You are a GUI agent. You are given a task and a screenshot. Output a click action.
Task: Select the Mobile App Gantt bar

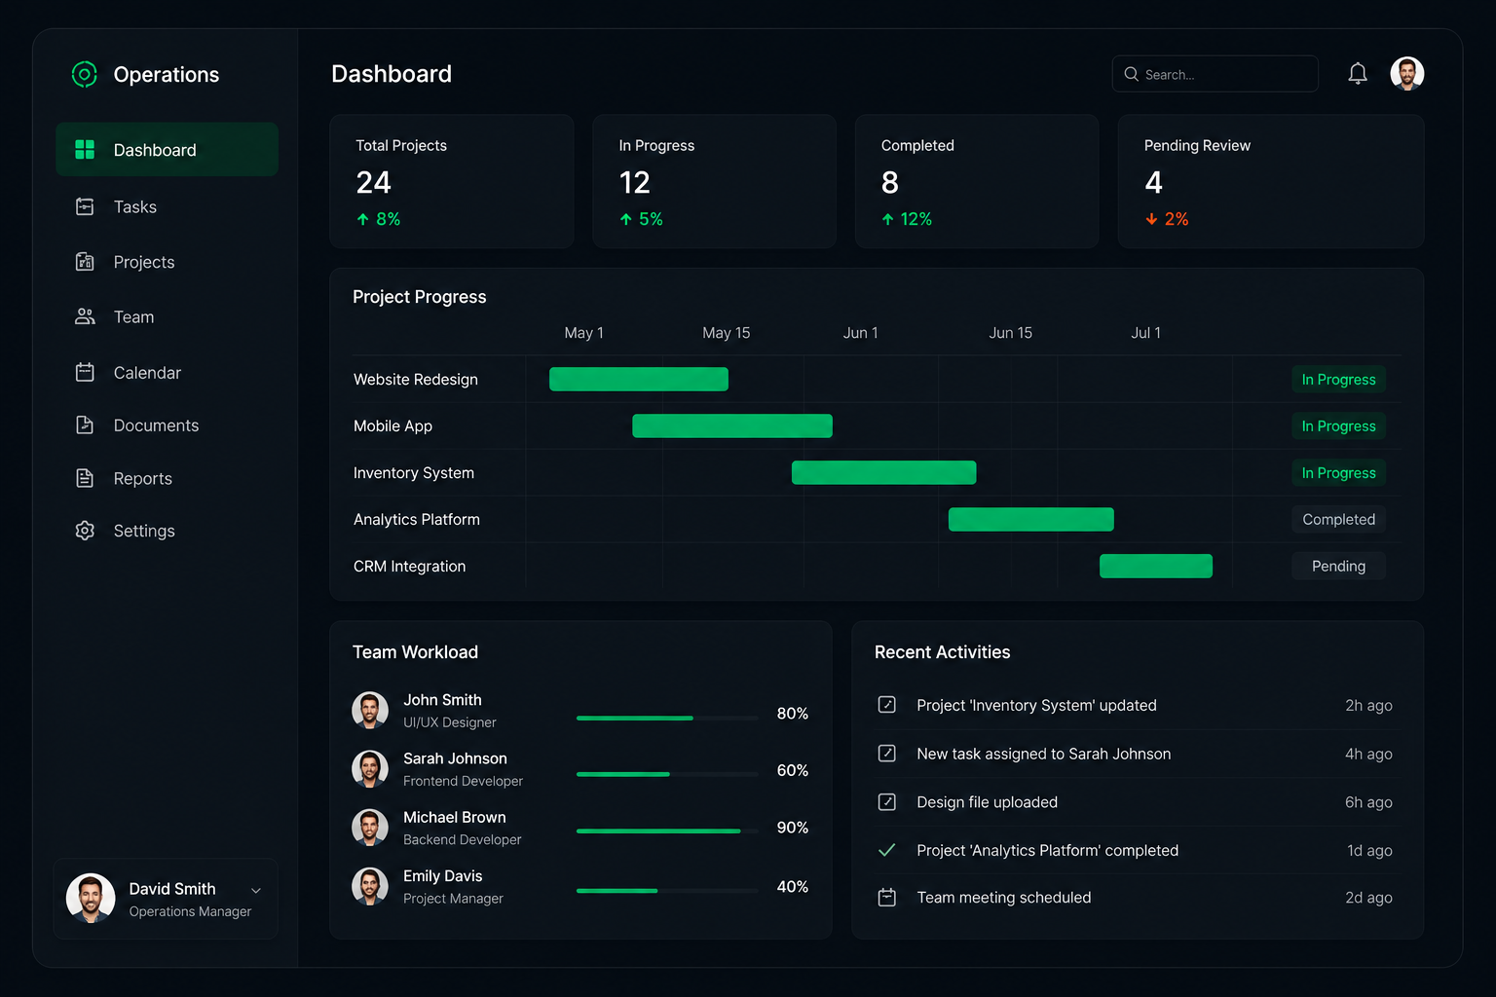tap(732, 425)
